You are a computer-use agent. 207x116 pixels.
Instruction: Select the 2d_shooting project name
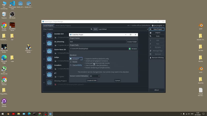(x=59, y=42)
